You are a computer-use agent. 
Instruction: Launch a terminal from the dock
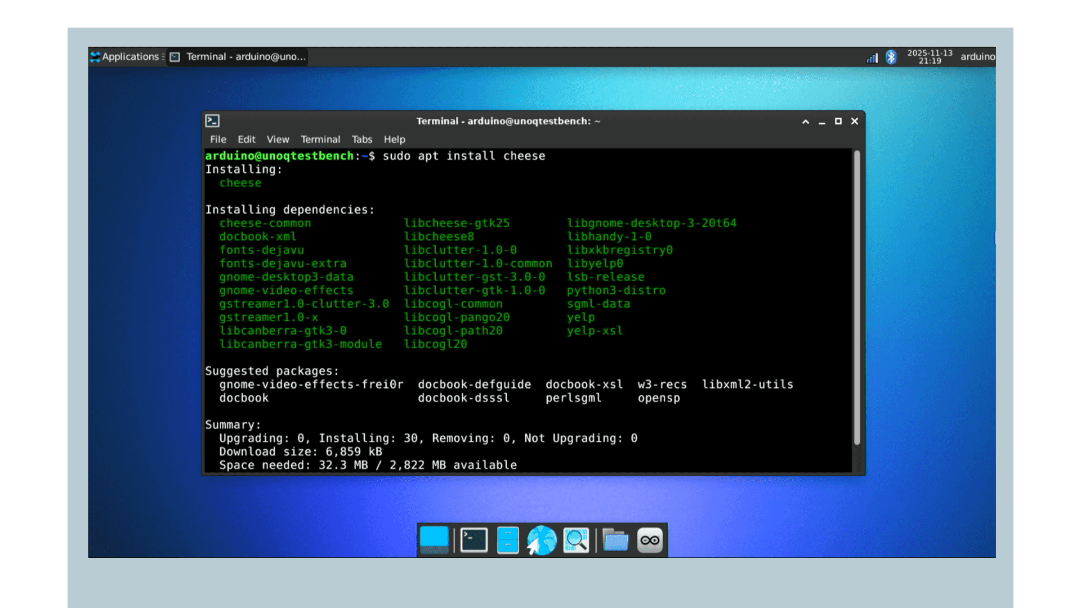pyautogui.click(x=473, y=540)
